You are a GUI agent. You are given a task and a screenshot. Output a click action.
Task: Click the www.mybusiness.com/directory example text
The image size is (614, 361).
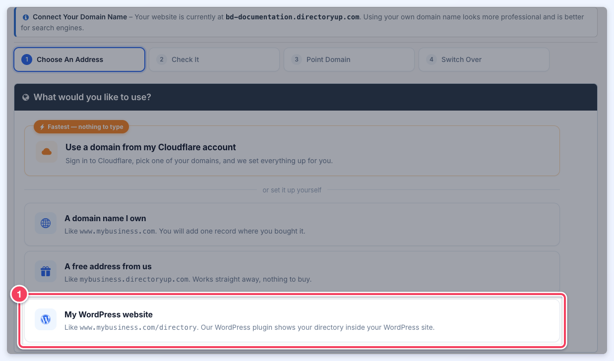coord(138,327)
